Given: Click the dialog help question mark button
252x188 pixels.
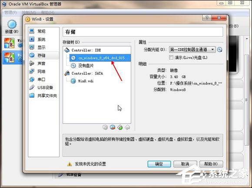Looking at the screenshot, I should click(x=207, y=18).
